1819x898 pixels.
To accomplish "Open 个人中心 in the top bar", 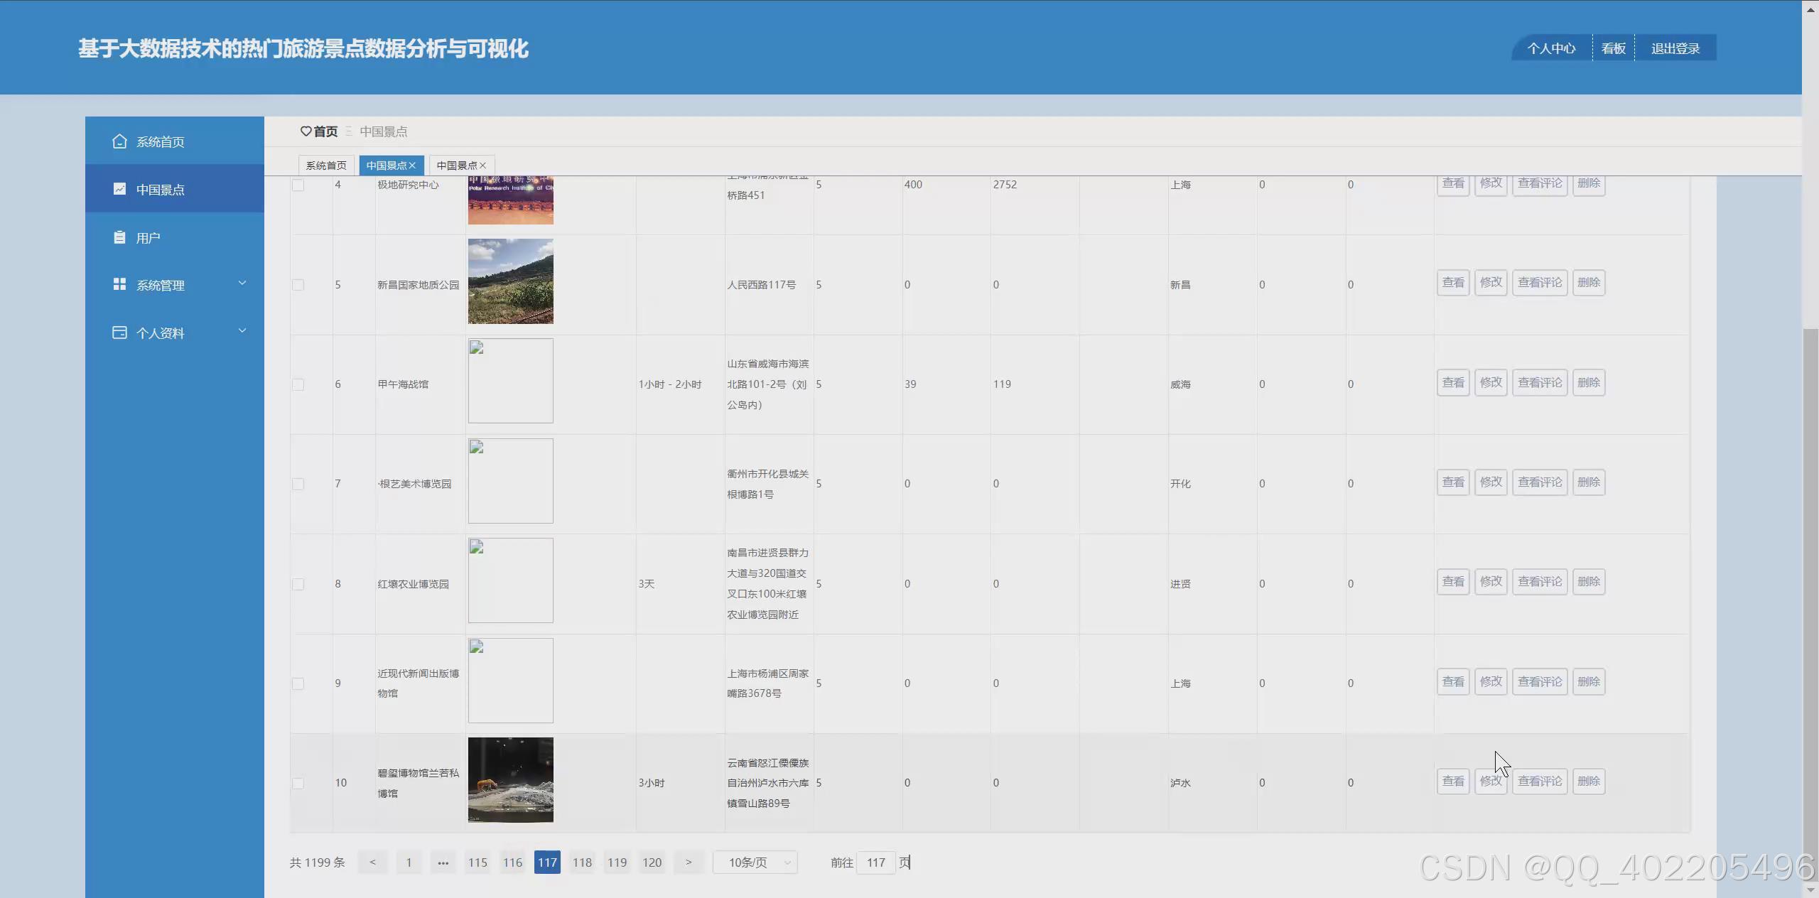I will point(1551,48).
